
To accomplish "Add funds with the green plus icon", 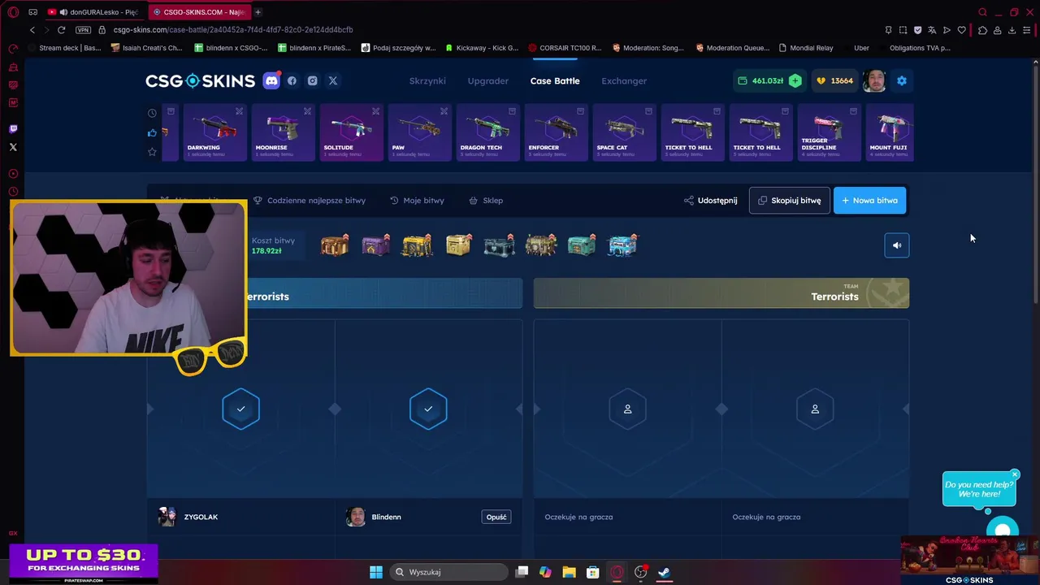I will point(795,80).
